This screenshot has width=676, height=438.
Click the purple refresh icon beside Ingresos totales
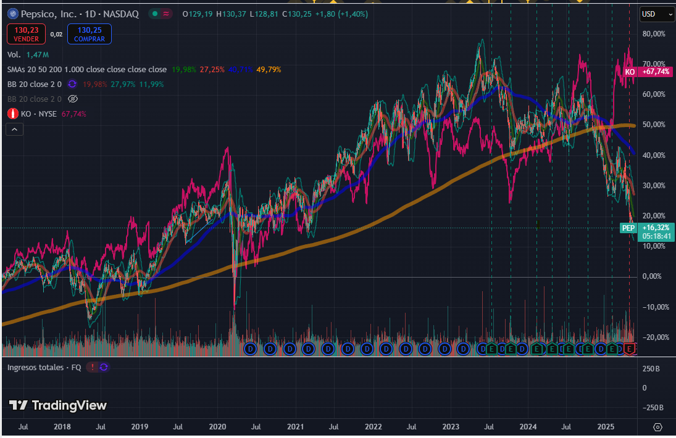tap(104, 368)
